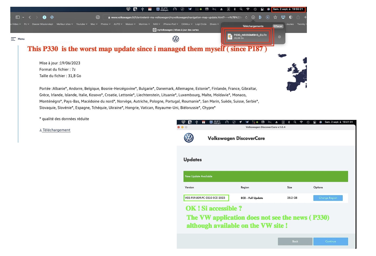Reload the Volkswagen page
This screenshot has width=376, height=256.
246,17
